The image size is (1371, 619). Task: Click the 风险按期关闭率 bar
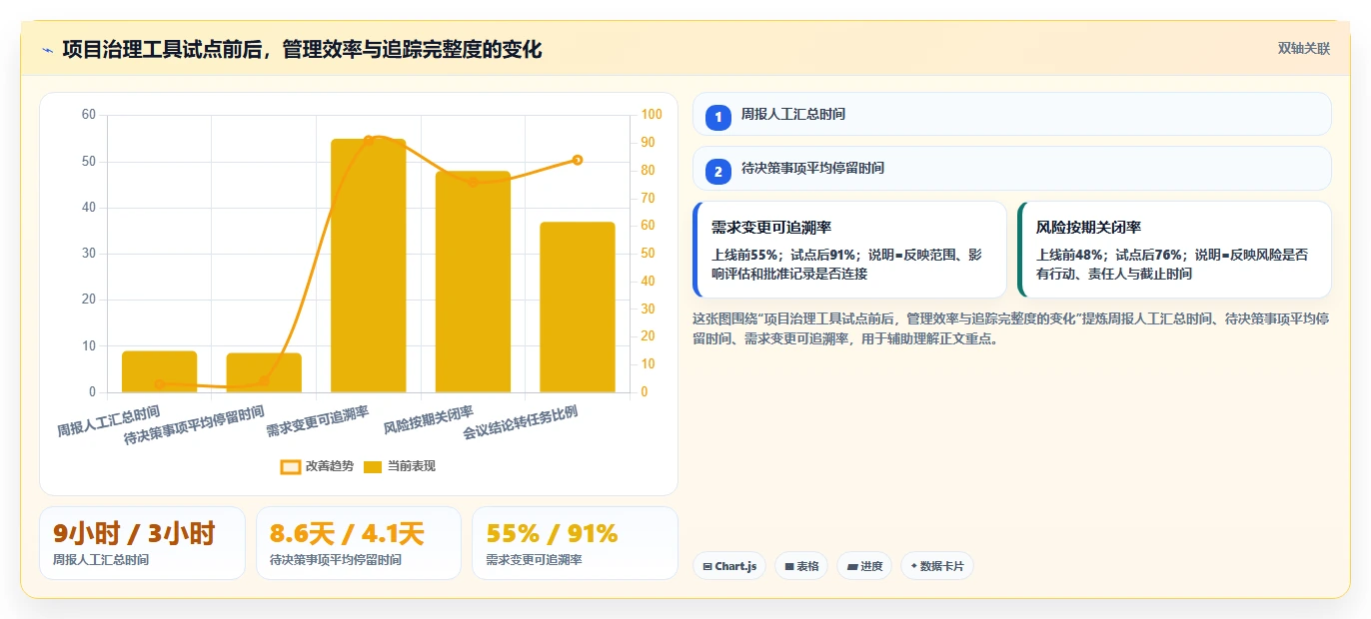click(473, 282)
